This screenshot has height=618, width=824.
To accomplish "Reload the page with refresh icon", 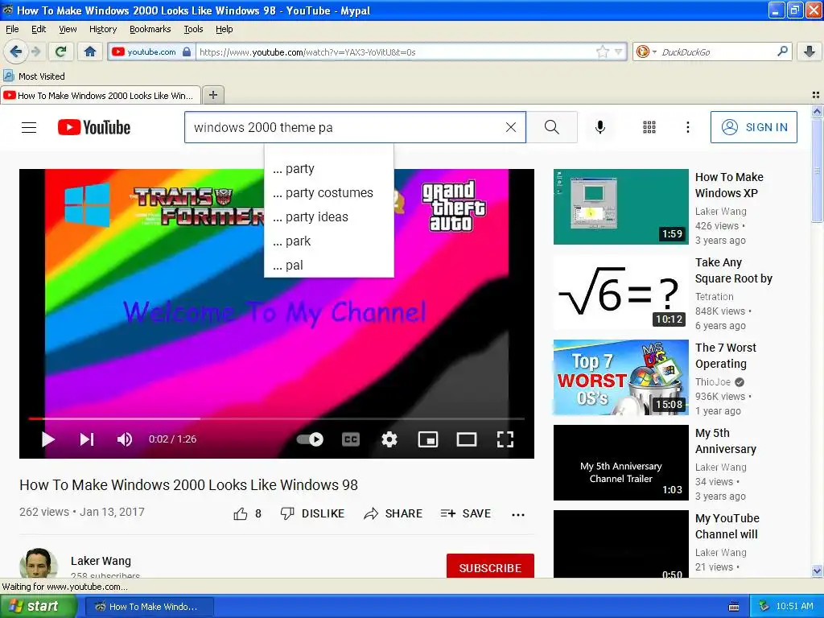I will 61,51.
